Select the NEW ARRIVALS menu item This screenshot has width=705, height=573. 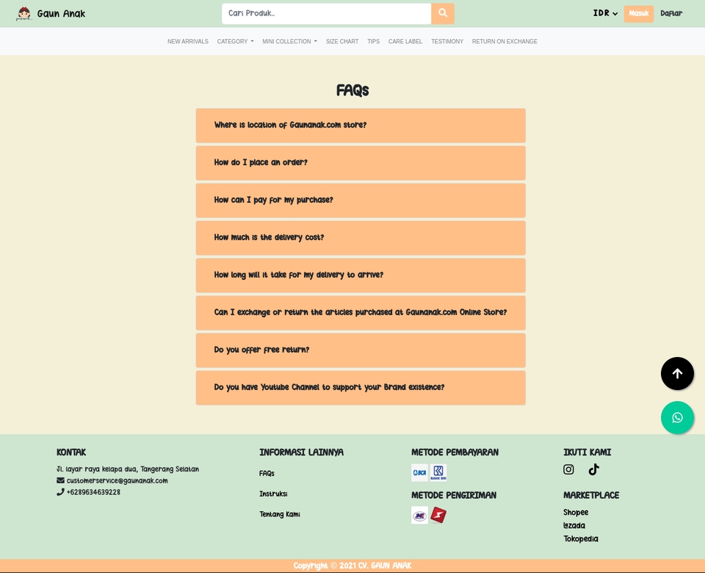188,41
